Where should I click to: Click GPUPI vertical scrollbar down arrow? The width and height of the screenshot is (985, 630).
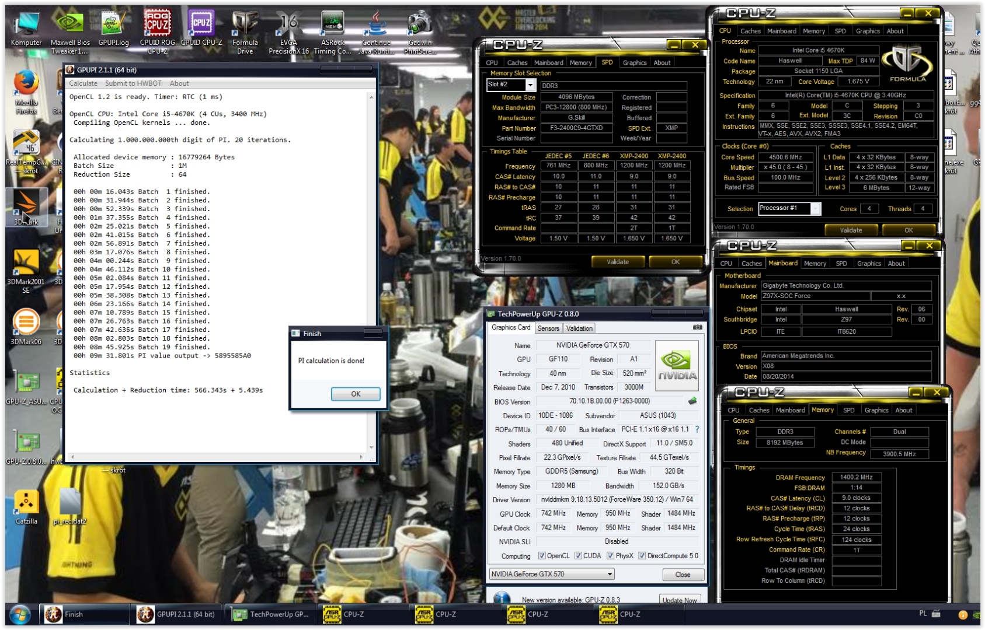371,447
